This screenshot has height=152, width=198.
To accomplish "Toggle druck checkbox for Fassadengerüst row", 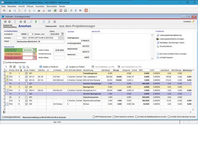I will pyautogui.click(x=27, y=73).
